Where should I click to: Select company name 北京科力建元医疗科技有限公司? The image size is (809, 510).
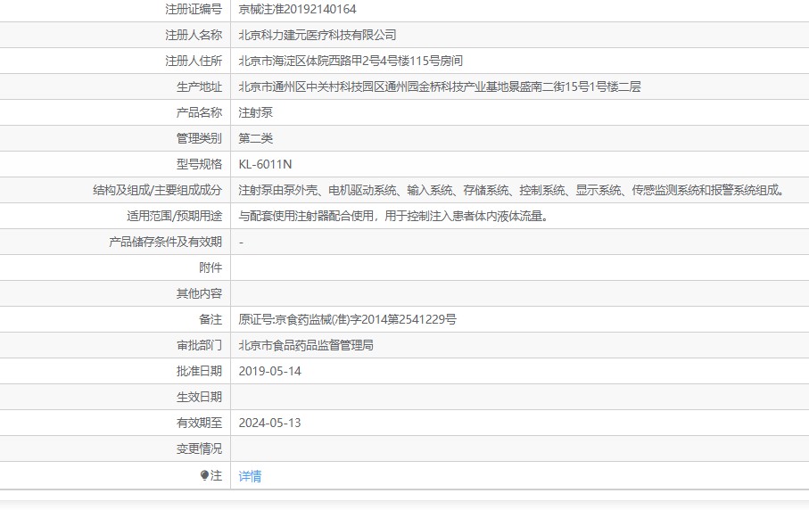[x=318, y=35]
